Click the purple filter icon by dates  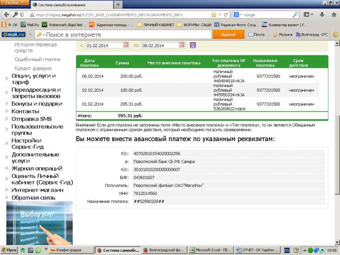[x=193, y=45]
